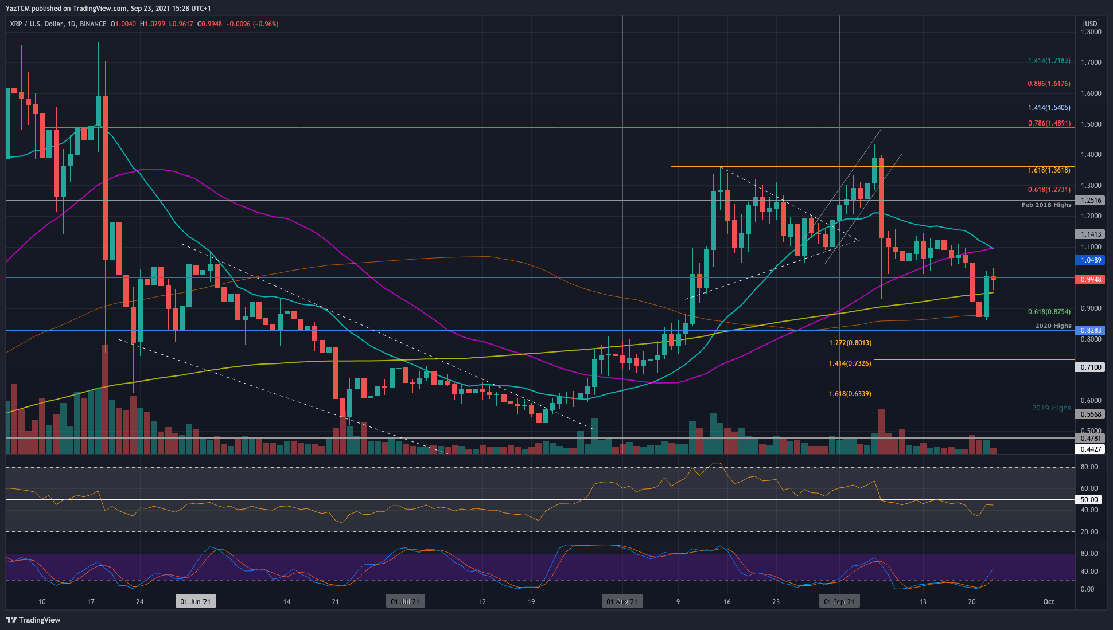Click the 1.414(0.7326) Fibonacci label
Viewport: 1113px width, 630px height.
pos(850,363)
